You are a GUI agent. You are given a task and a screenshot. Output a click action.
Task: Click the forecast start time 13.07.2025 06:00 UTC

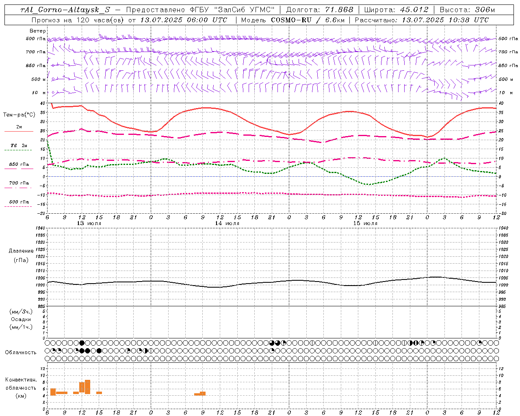pos(184,20)
